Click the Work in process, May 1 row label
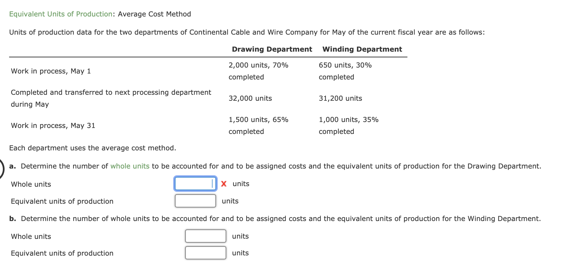This screenshot has height=263, width=573. (51, 71)
